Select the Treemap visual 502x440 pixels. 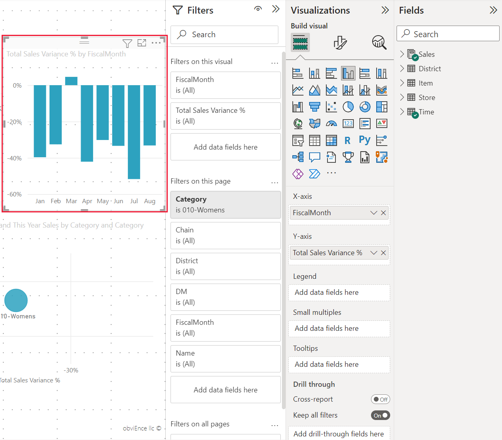tap(382, 107)
